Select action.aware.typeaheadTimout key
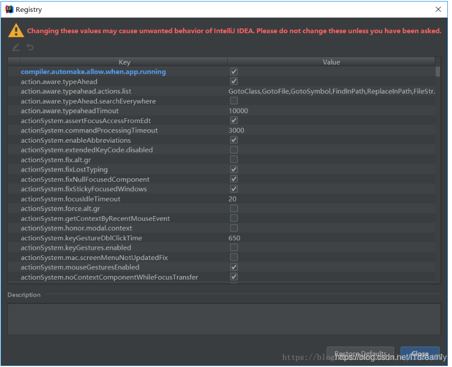This screenshot has height=367, width=452. click(x=69, y=111)
